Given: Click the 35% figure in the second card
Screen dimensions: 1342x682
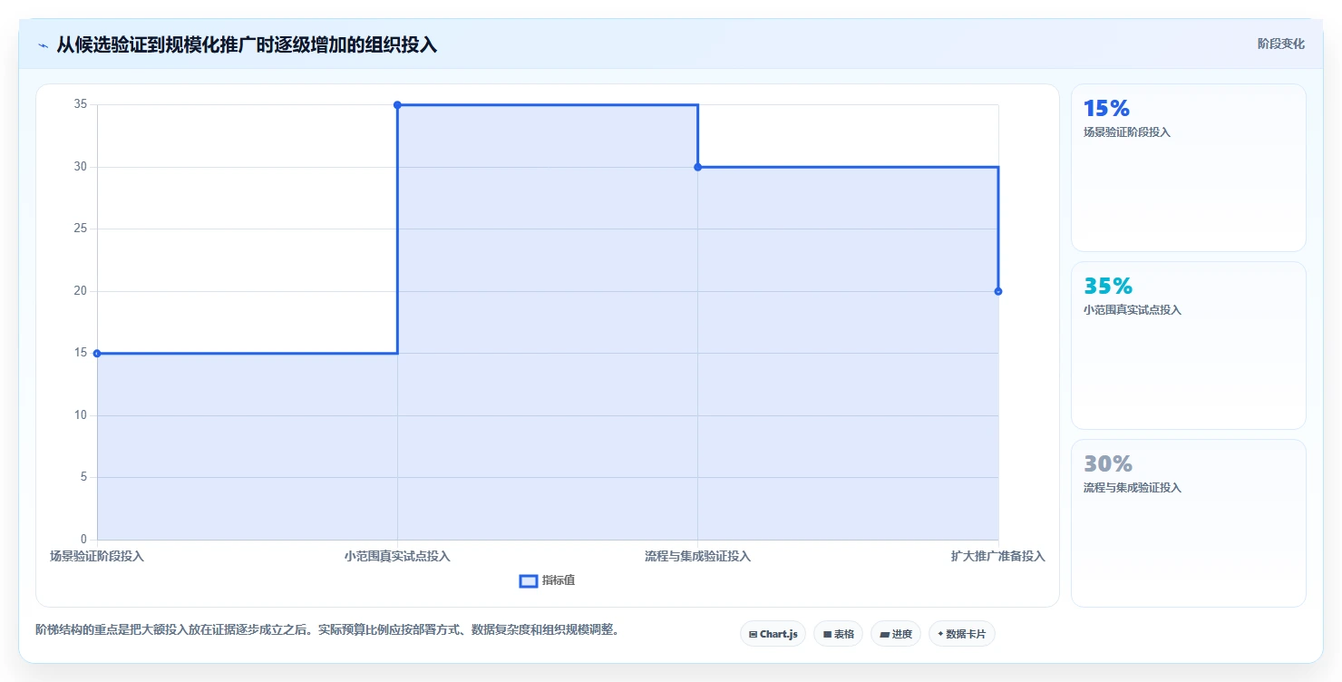Looking at the screenshot, I should click(1108, 287).
